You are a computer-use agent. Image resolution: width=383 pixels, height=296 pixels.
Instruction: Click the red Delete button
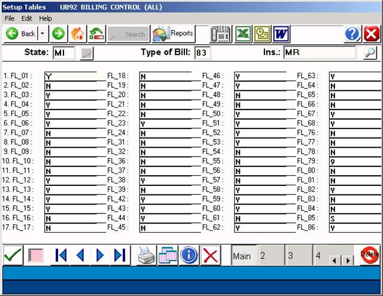(x=369, y=255)
